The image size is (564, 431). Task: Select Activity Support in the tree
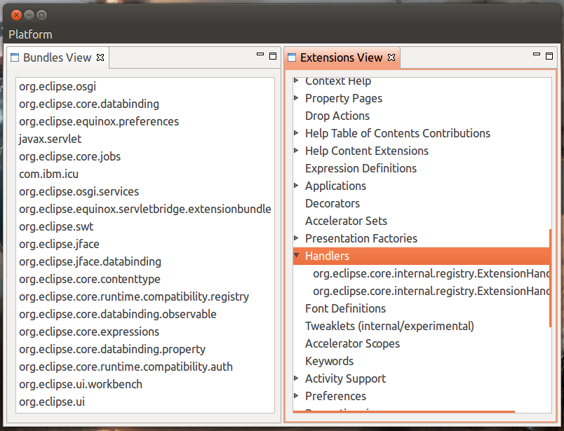point(345,378)
